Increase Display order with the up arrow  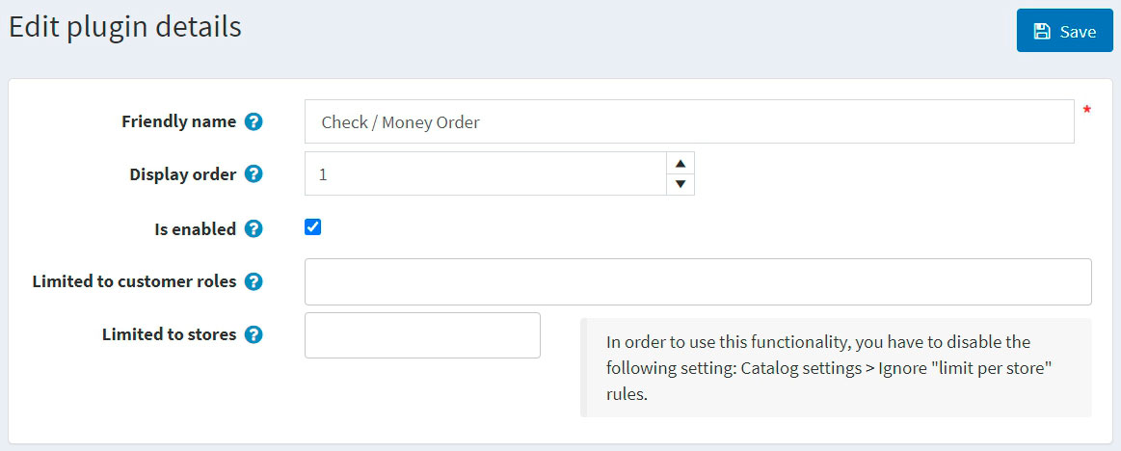681,163
